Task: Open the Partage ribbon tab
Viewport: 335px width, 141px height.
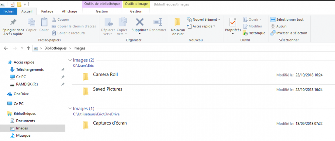Action: coord(47,11)
